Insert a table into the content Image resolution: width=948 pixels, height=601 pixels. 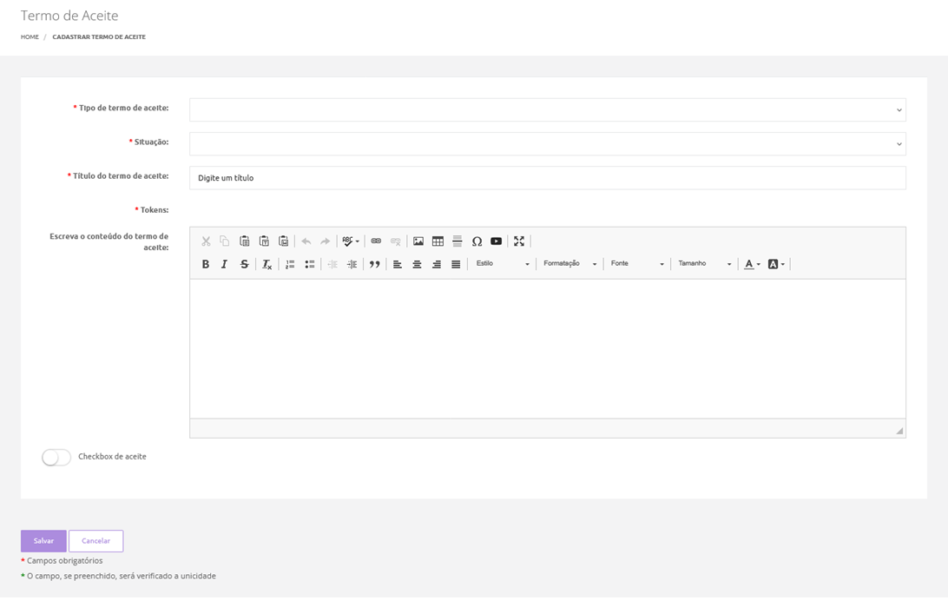tap(438, 241)
